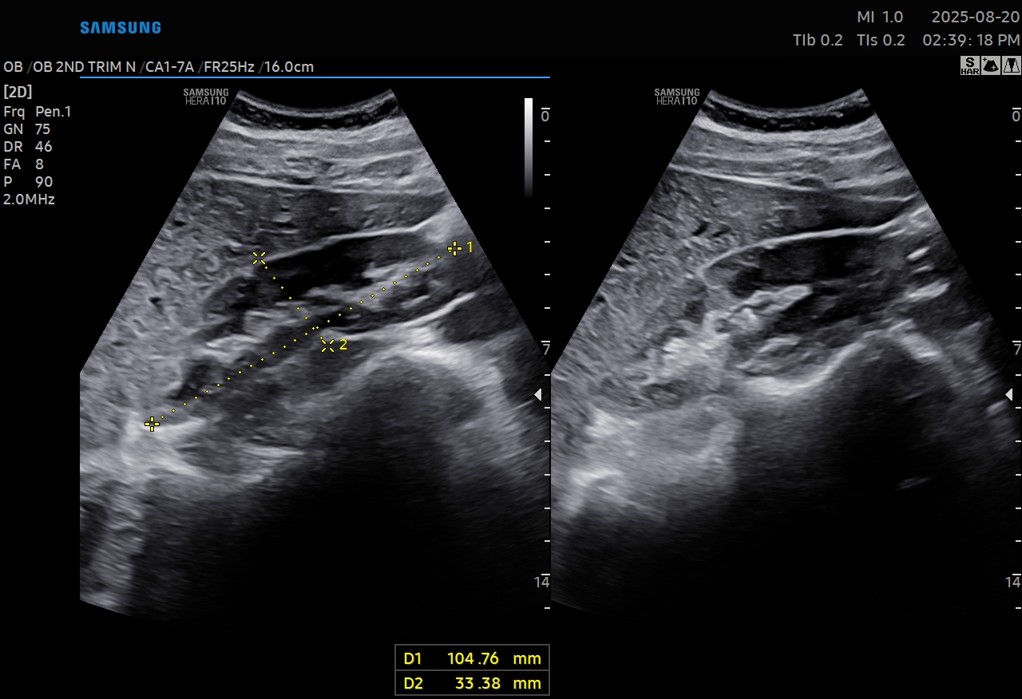This screenshot has width=1022, height=699.
Task: Click the S-Harmonic (S HAR) status icon
Action: point(969,65)
